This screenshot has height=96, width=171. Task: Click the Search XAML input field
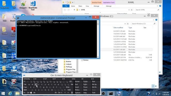pos(147,10)
